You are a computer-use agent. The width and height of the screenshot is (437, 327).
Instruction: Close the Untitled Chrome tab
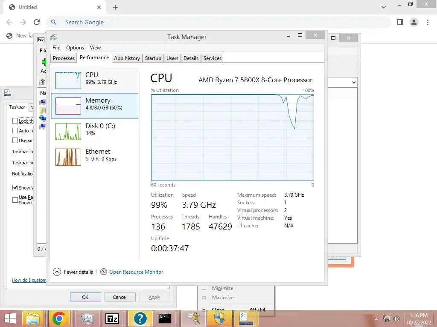point(99,7)
